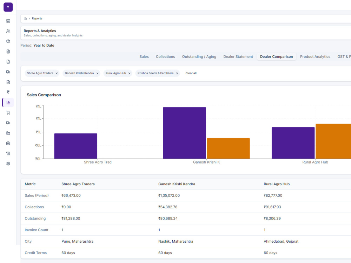Click collections value ₹0.00
The image size is (351, 263).
pos(66,207)
